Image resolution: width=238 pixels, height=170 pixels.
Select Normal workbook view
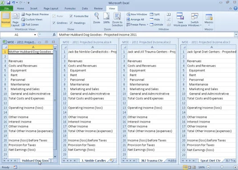point(6,19)
